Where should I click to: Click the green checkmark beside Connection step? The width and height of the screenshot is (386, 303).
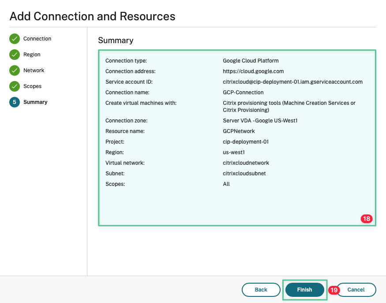(x=15, y=39)
